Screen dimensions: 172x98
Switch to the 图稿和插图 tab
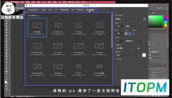coord(64,10)
